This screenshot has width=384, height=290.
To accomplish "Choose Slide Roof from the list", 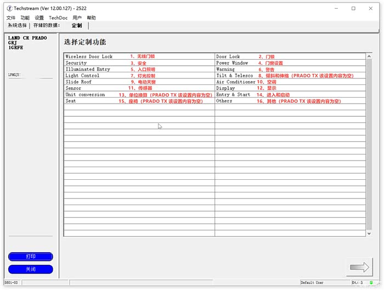I will point(78,82).
